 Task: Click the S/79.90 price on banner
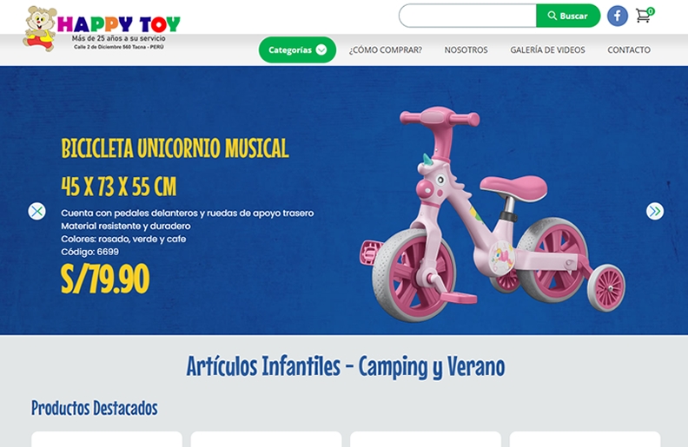[x=105, y=279]
